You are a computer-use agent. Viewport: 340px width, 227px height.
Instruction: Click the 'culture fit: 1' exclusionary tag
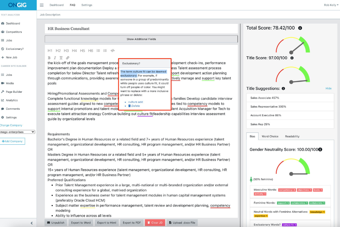tap(289, 225)
